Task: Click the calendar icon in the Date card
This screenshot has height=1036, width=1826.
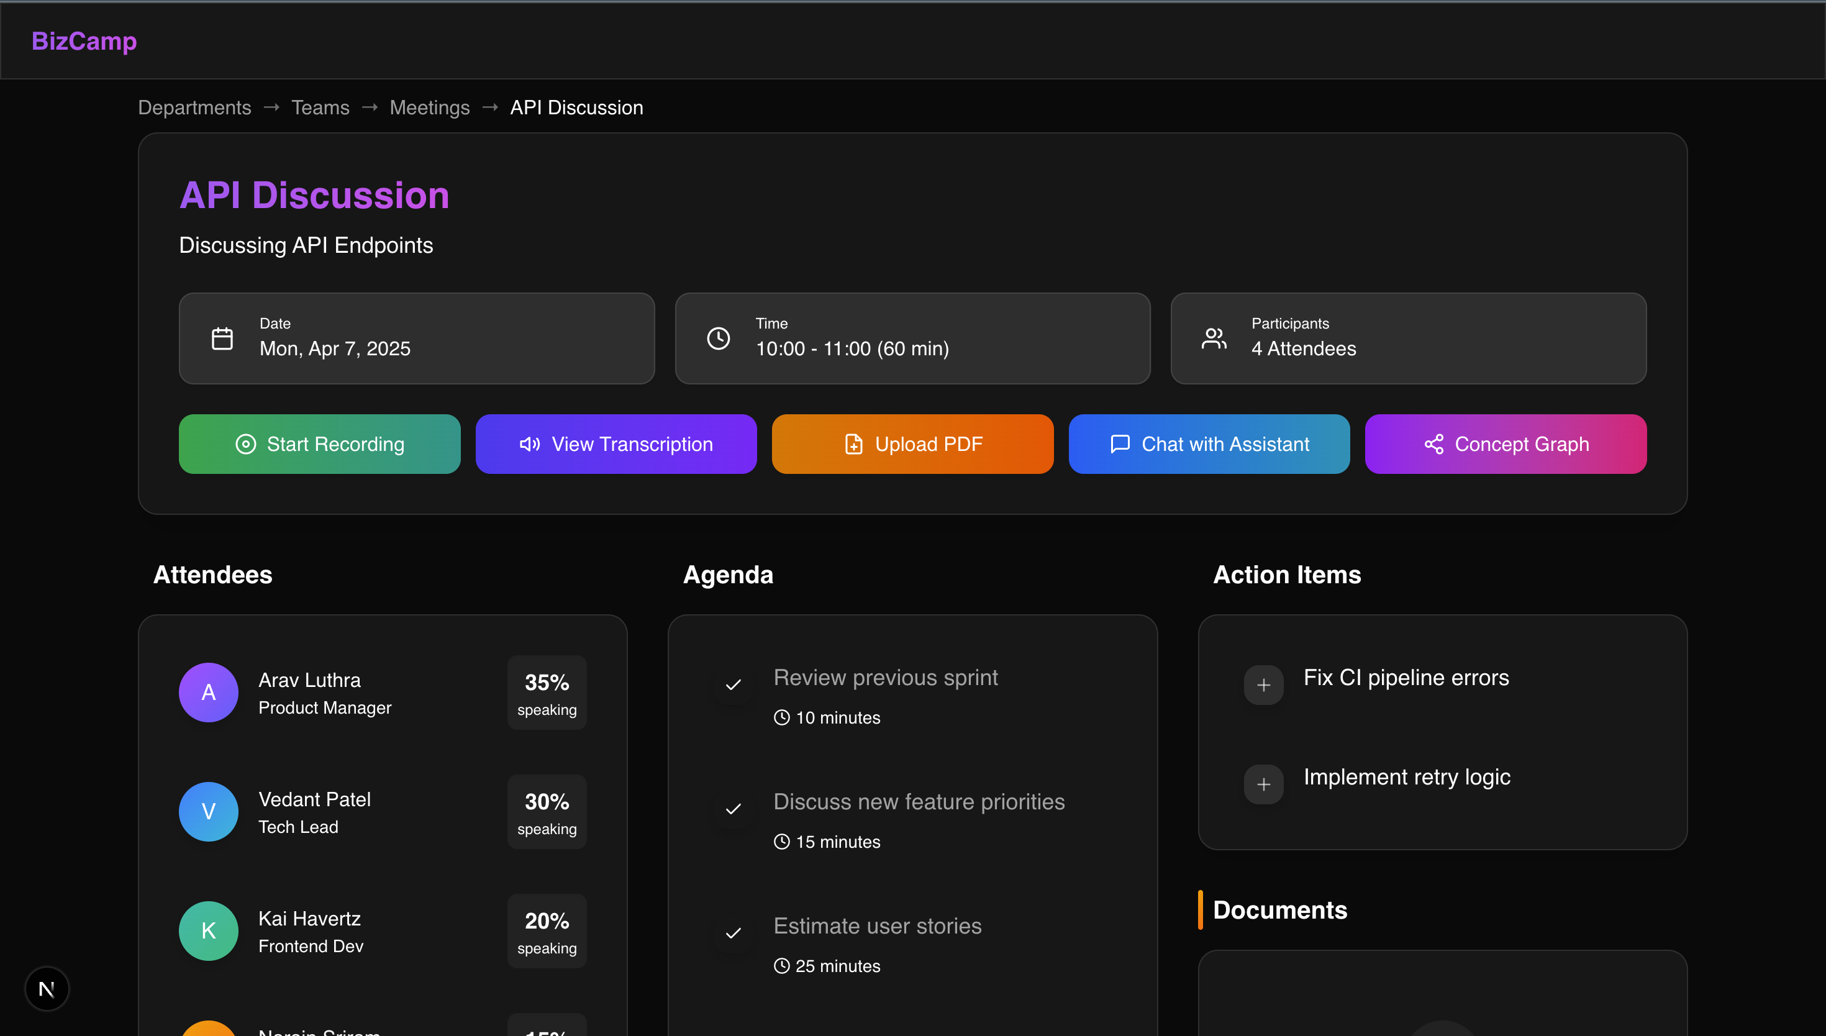Action: [222, 338]
